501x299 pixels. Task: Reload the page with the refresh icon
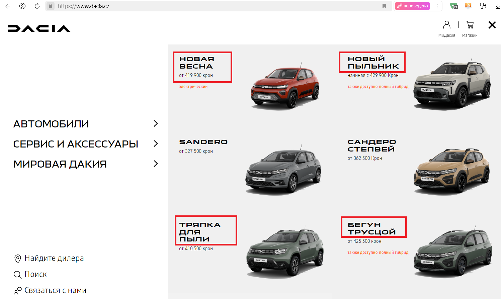pos(37,6)
